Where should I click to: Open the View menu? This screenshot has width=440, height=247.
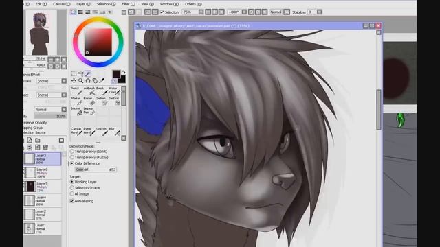(147, 4)
